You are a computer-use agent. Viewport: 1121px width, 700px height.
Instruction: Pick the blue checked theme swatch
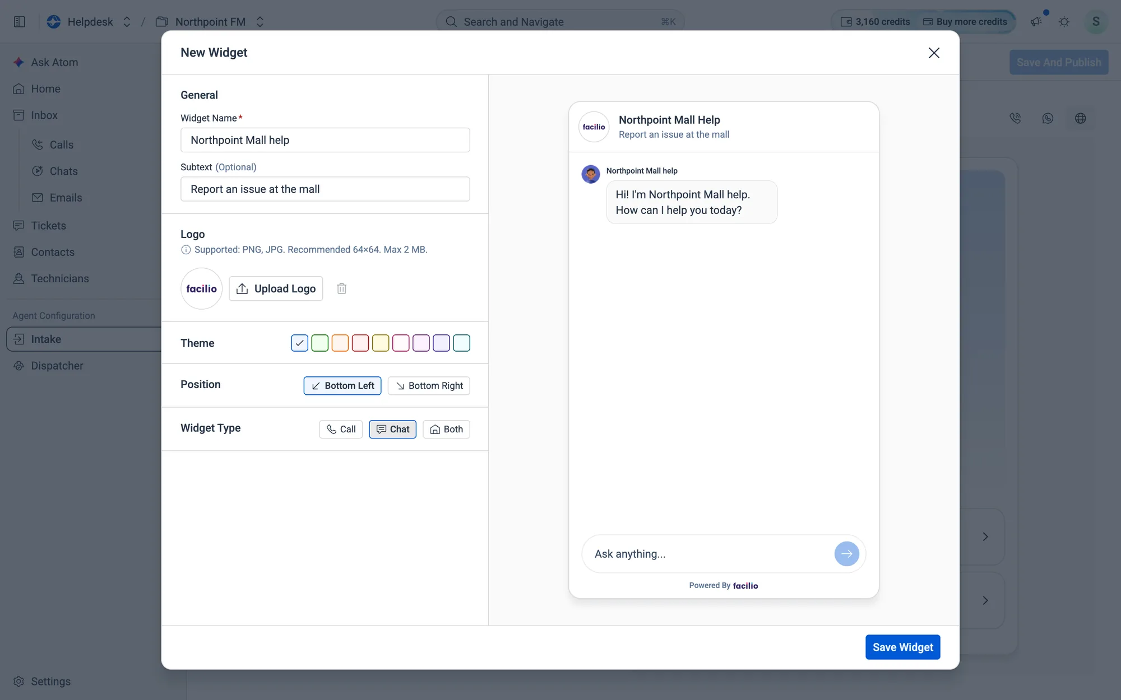pos(299,343)
